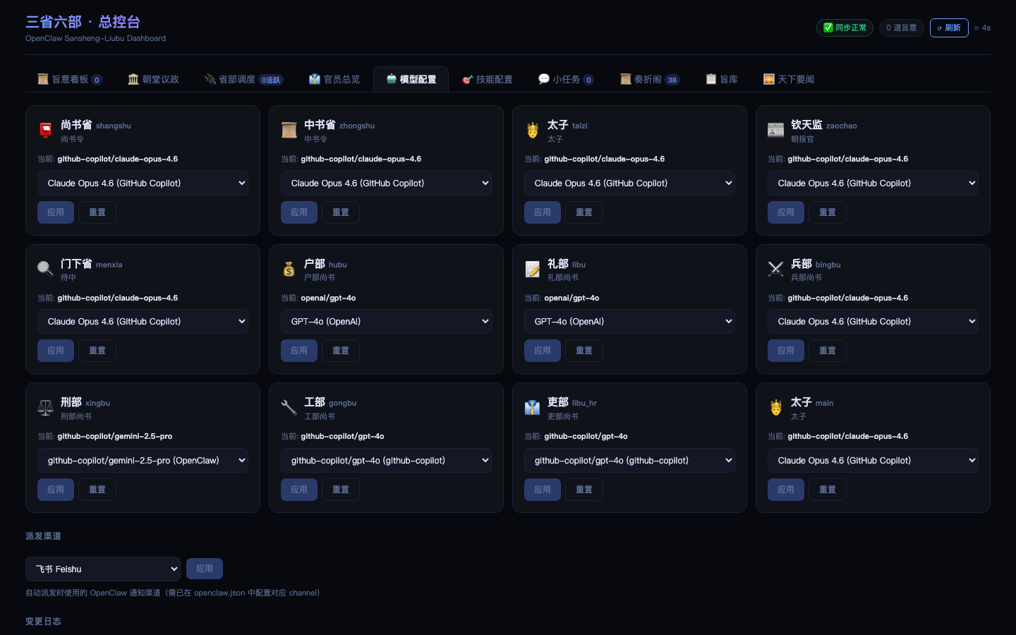
Task: Open the 刑部 gemini-2.5-pro model dropdown
Action: (x=143, y=460)
